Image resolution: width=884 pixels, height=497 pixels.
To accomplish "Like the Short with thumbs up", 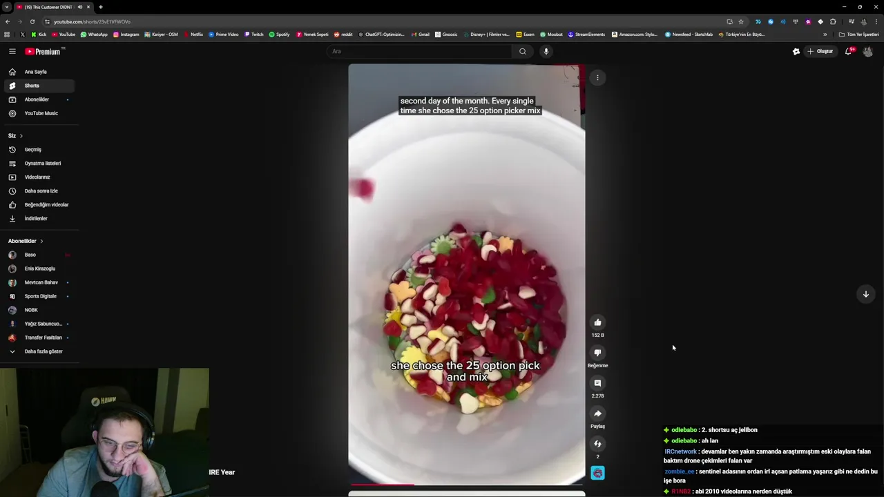I will [x=597, y=322].
